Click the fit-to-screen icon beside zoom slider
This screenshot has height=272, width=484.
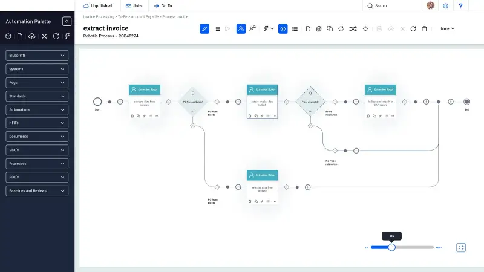[x=461, y=247]
